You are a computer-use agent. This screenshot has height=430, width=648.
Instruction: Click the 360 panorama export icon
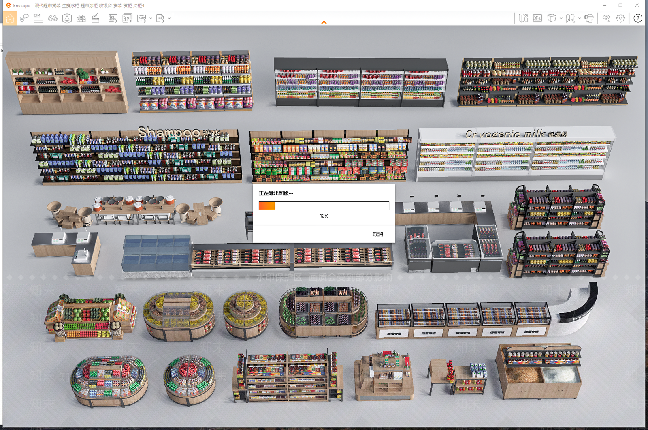click(142, 18)
